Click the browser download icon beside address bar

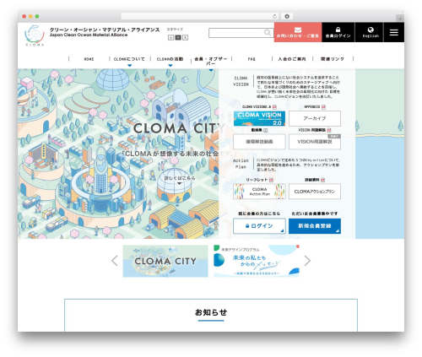coord(287,16)
